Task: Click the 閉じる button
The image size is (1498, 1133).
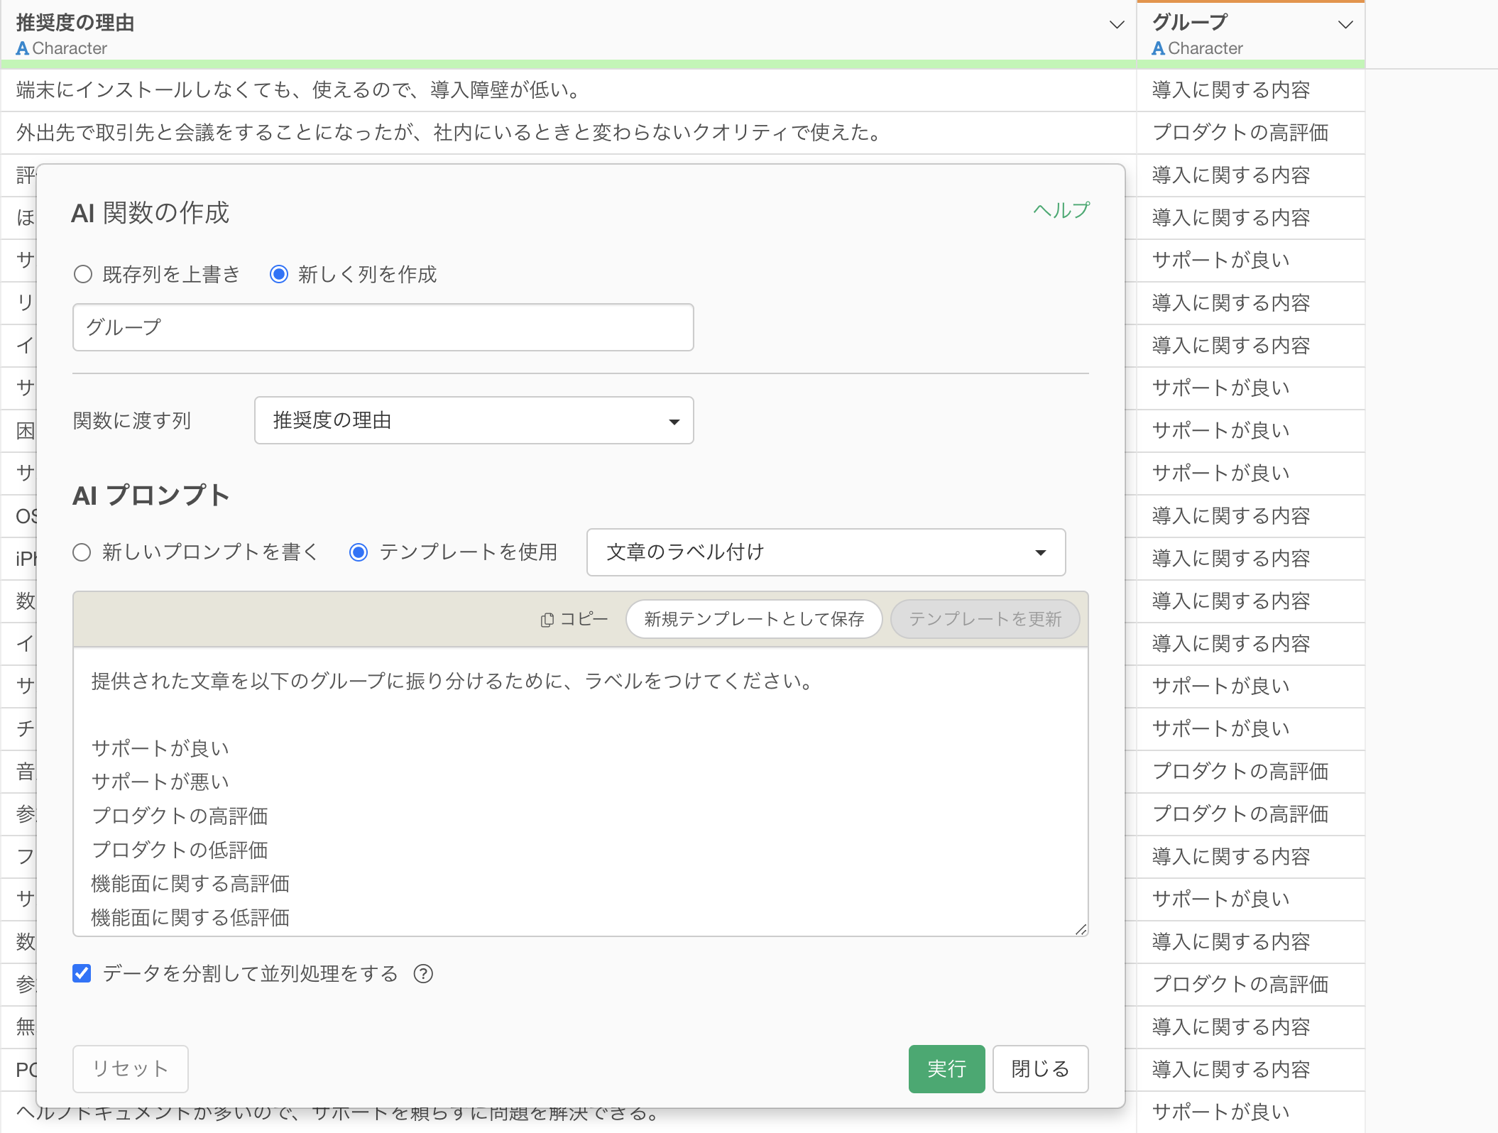Action: [1039, 1068]
